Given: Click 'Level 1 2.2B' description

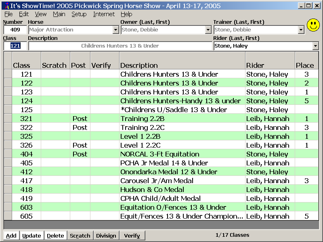Looking at the screenshot, I should click(x=141, y=136).
